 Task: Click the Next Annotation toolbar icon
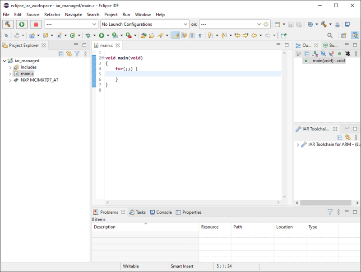point(209,35)
